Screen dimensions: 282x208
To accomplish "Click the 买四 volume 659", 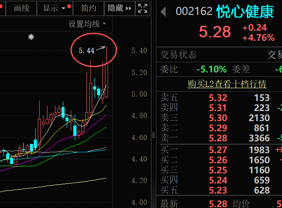I will [x=262, y=180].
